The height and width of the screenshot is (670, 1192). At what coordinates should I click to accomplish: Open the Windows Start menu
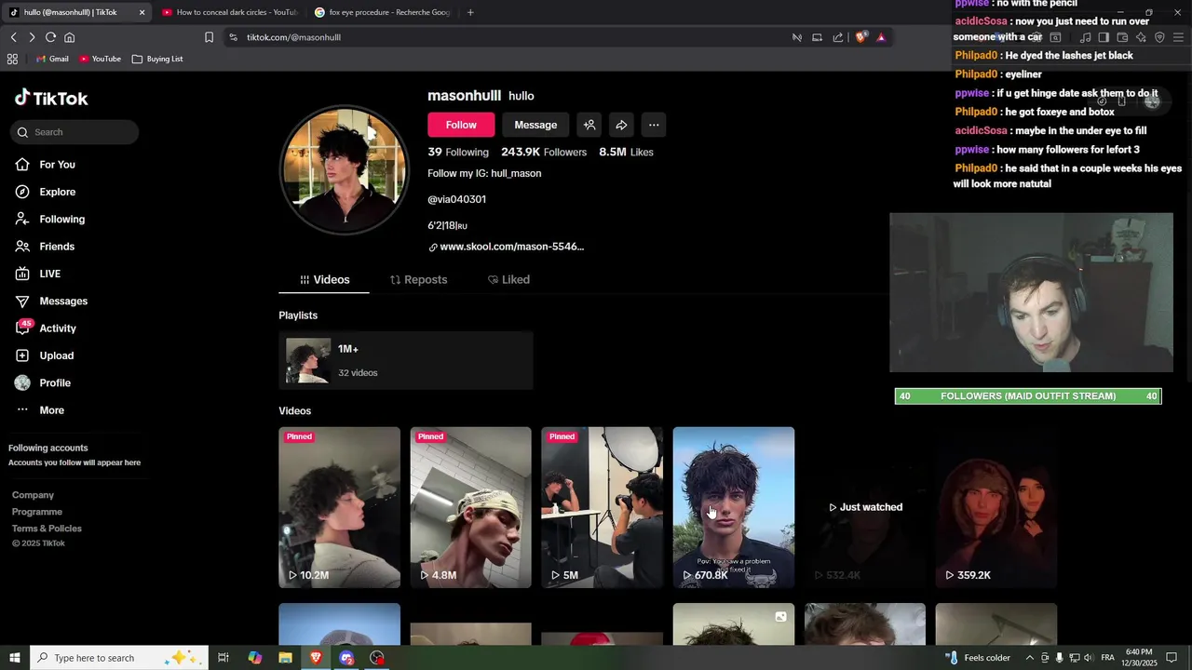(x=14, y=658)
